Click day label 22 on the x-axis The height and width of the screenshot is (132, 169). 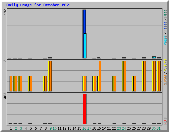pos(114,128)
